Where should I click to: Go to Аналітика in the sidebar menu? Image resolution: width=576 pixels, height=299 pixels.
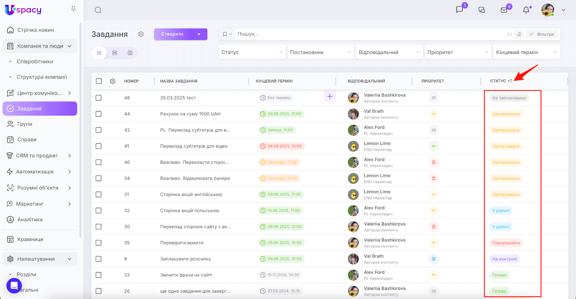point(30,219)
